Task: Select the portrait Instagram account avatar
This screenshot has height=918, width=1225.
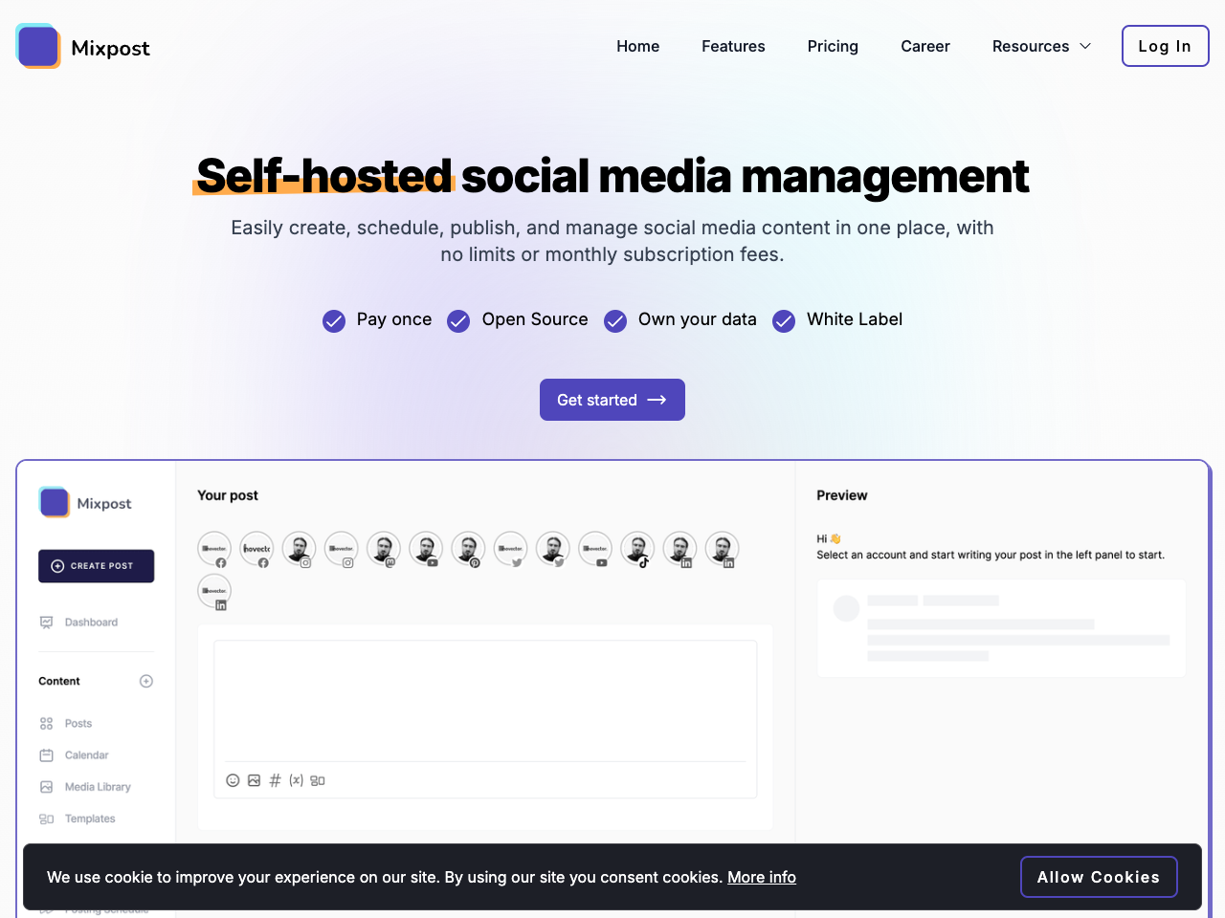Action: [x=299, y=549]
